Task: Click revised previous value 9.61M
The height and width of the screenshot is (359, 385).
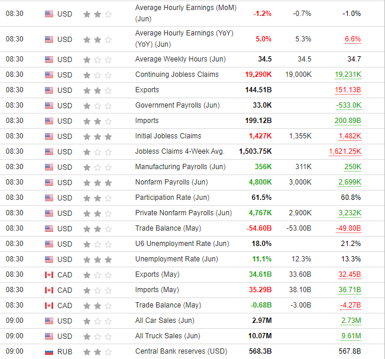Action: 351,336
